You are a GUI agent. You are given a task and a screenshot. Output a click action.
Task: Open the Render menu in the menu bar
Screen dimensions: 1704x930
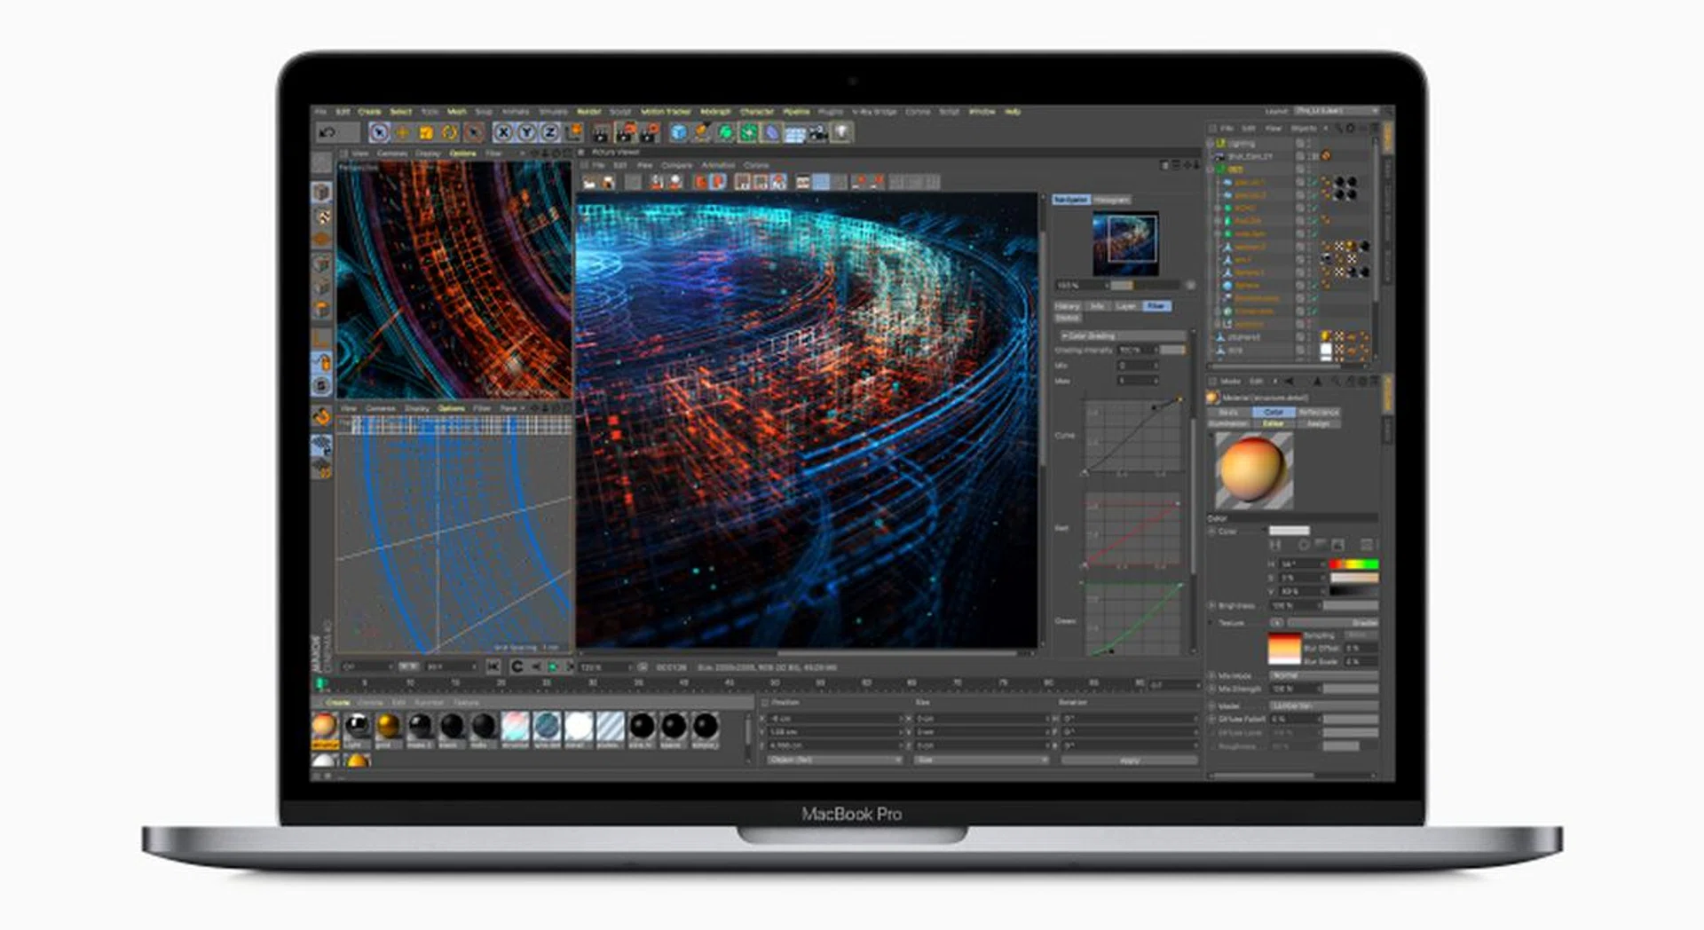(x=589, y=112)
